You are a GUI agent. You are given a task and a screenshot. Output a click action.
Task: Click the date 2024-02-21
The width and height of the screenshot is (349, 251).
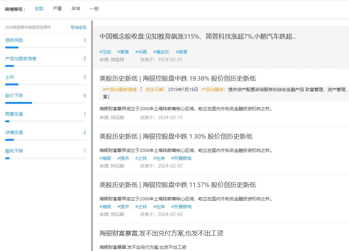(170, 60)
